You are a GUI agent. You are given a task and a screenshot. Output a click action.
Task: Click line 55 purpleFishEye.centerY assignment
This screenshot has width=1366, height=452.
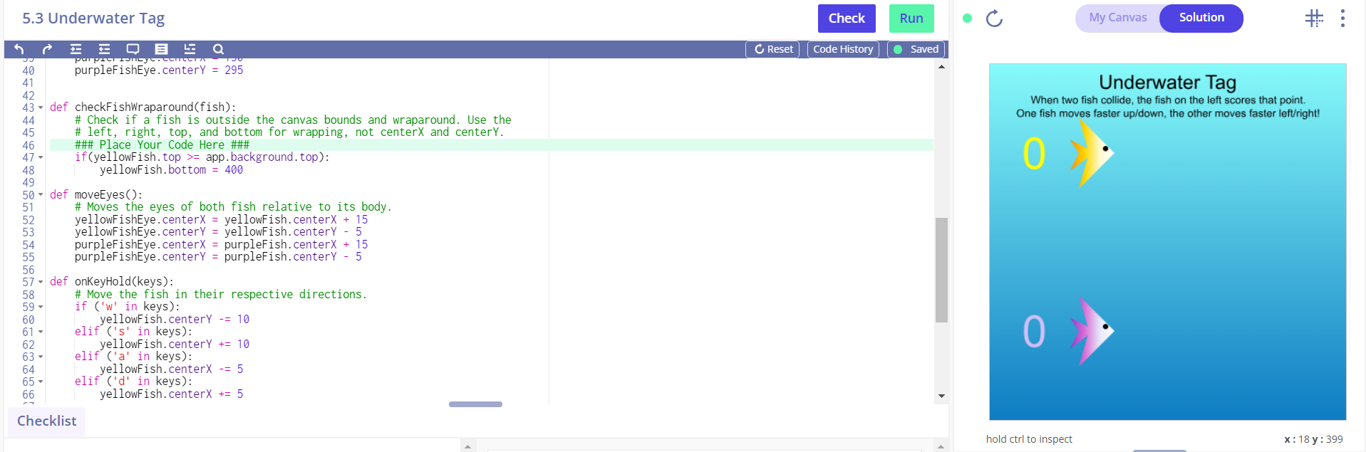[x=218, y=257]
